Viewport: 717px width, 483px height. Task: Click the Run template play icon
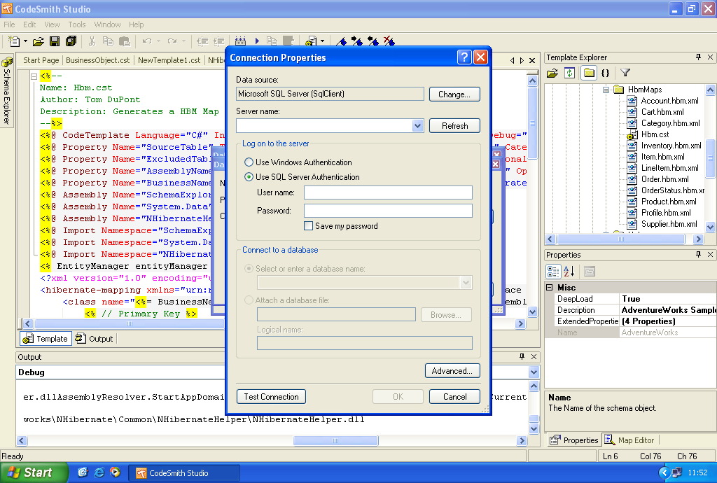click(257, 41)
